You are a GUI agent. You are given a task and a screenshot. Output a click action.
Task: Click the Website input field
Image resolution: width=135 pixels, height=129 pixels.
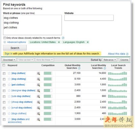tap(89, 18)
